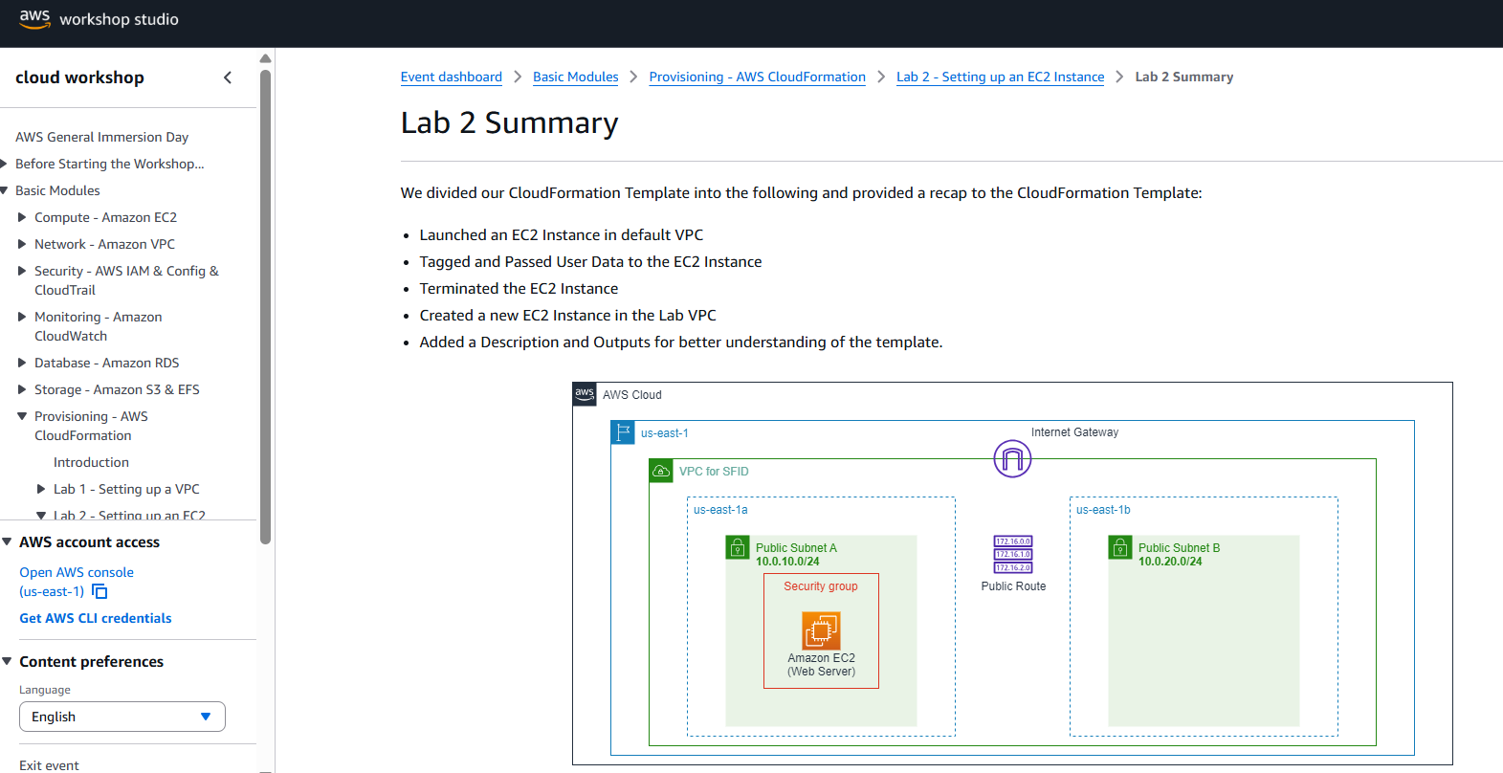Click the Public Route table icon
This screenshot has width=1503, height=773.
click(x=1013, y=555)
